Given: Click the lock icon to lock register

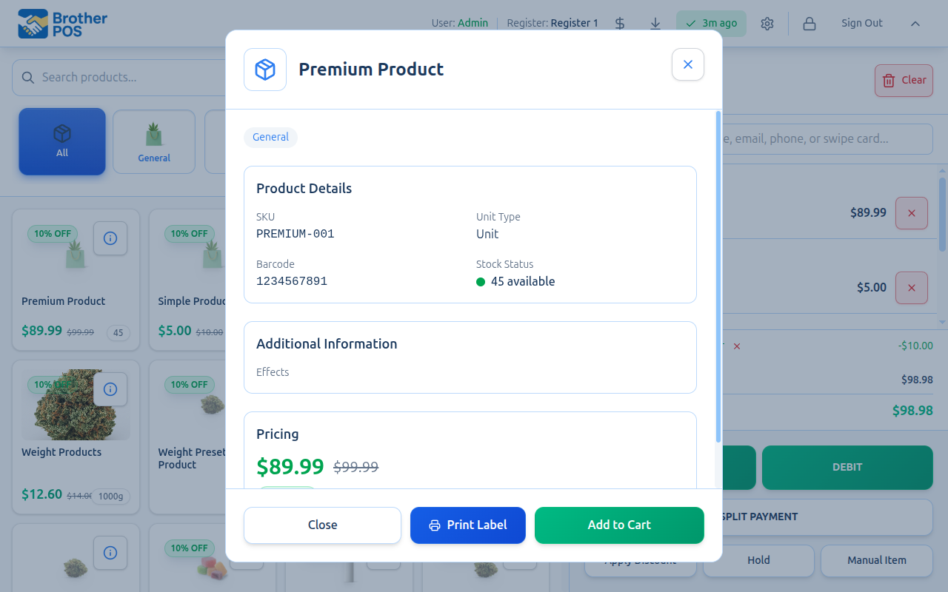Looking at the screenshot, I should 810,24.
